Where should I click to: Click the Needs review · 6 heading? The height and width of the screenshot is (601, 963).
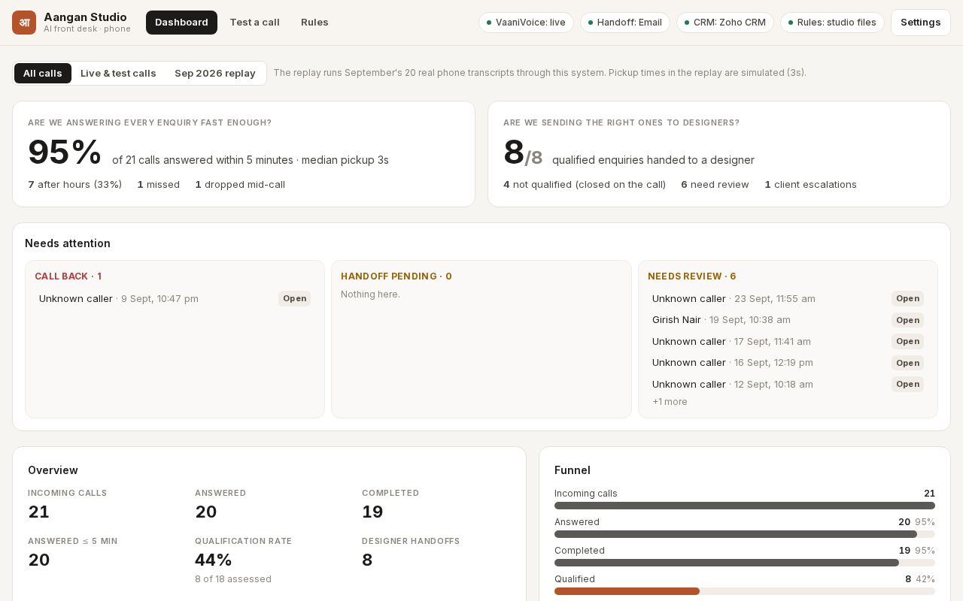click(x=692, y=276)
